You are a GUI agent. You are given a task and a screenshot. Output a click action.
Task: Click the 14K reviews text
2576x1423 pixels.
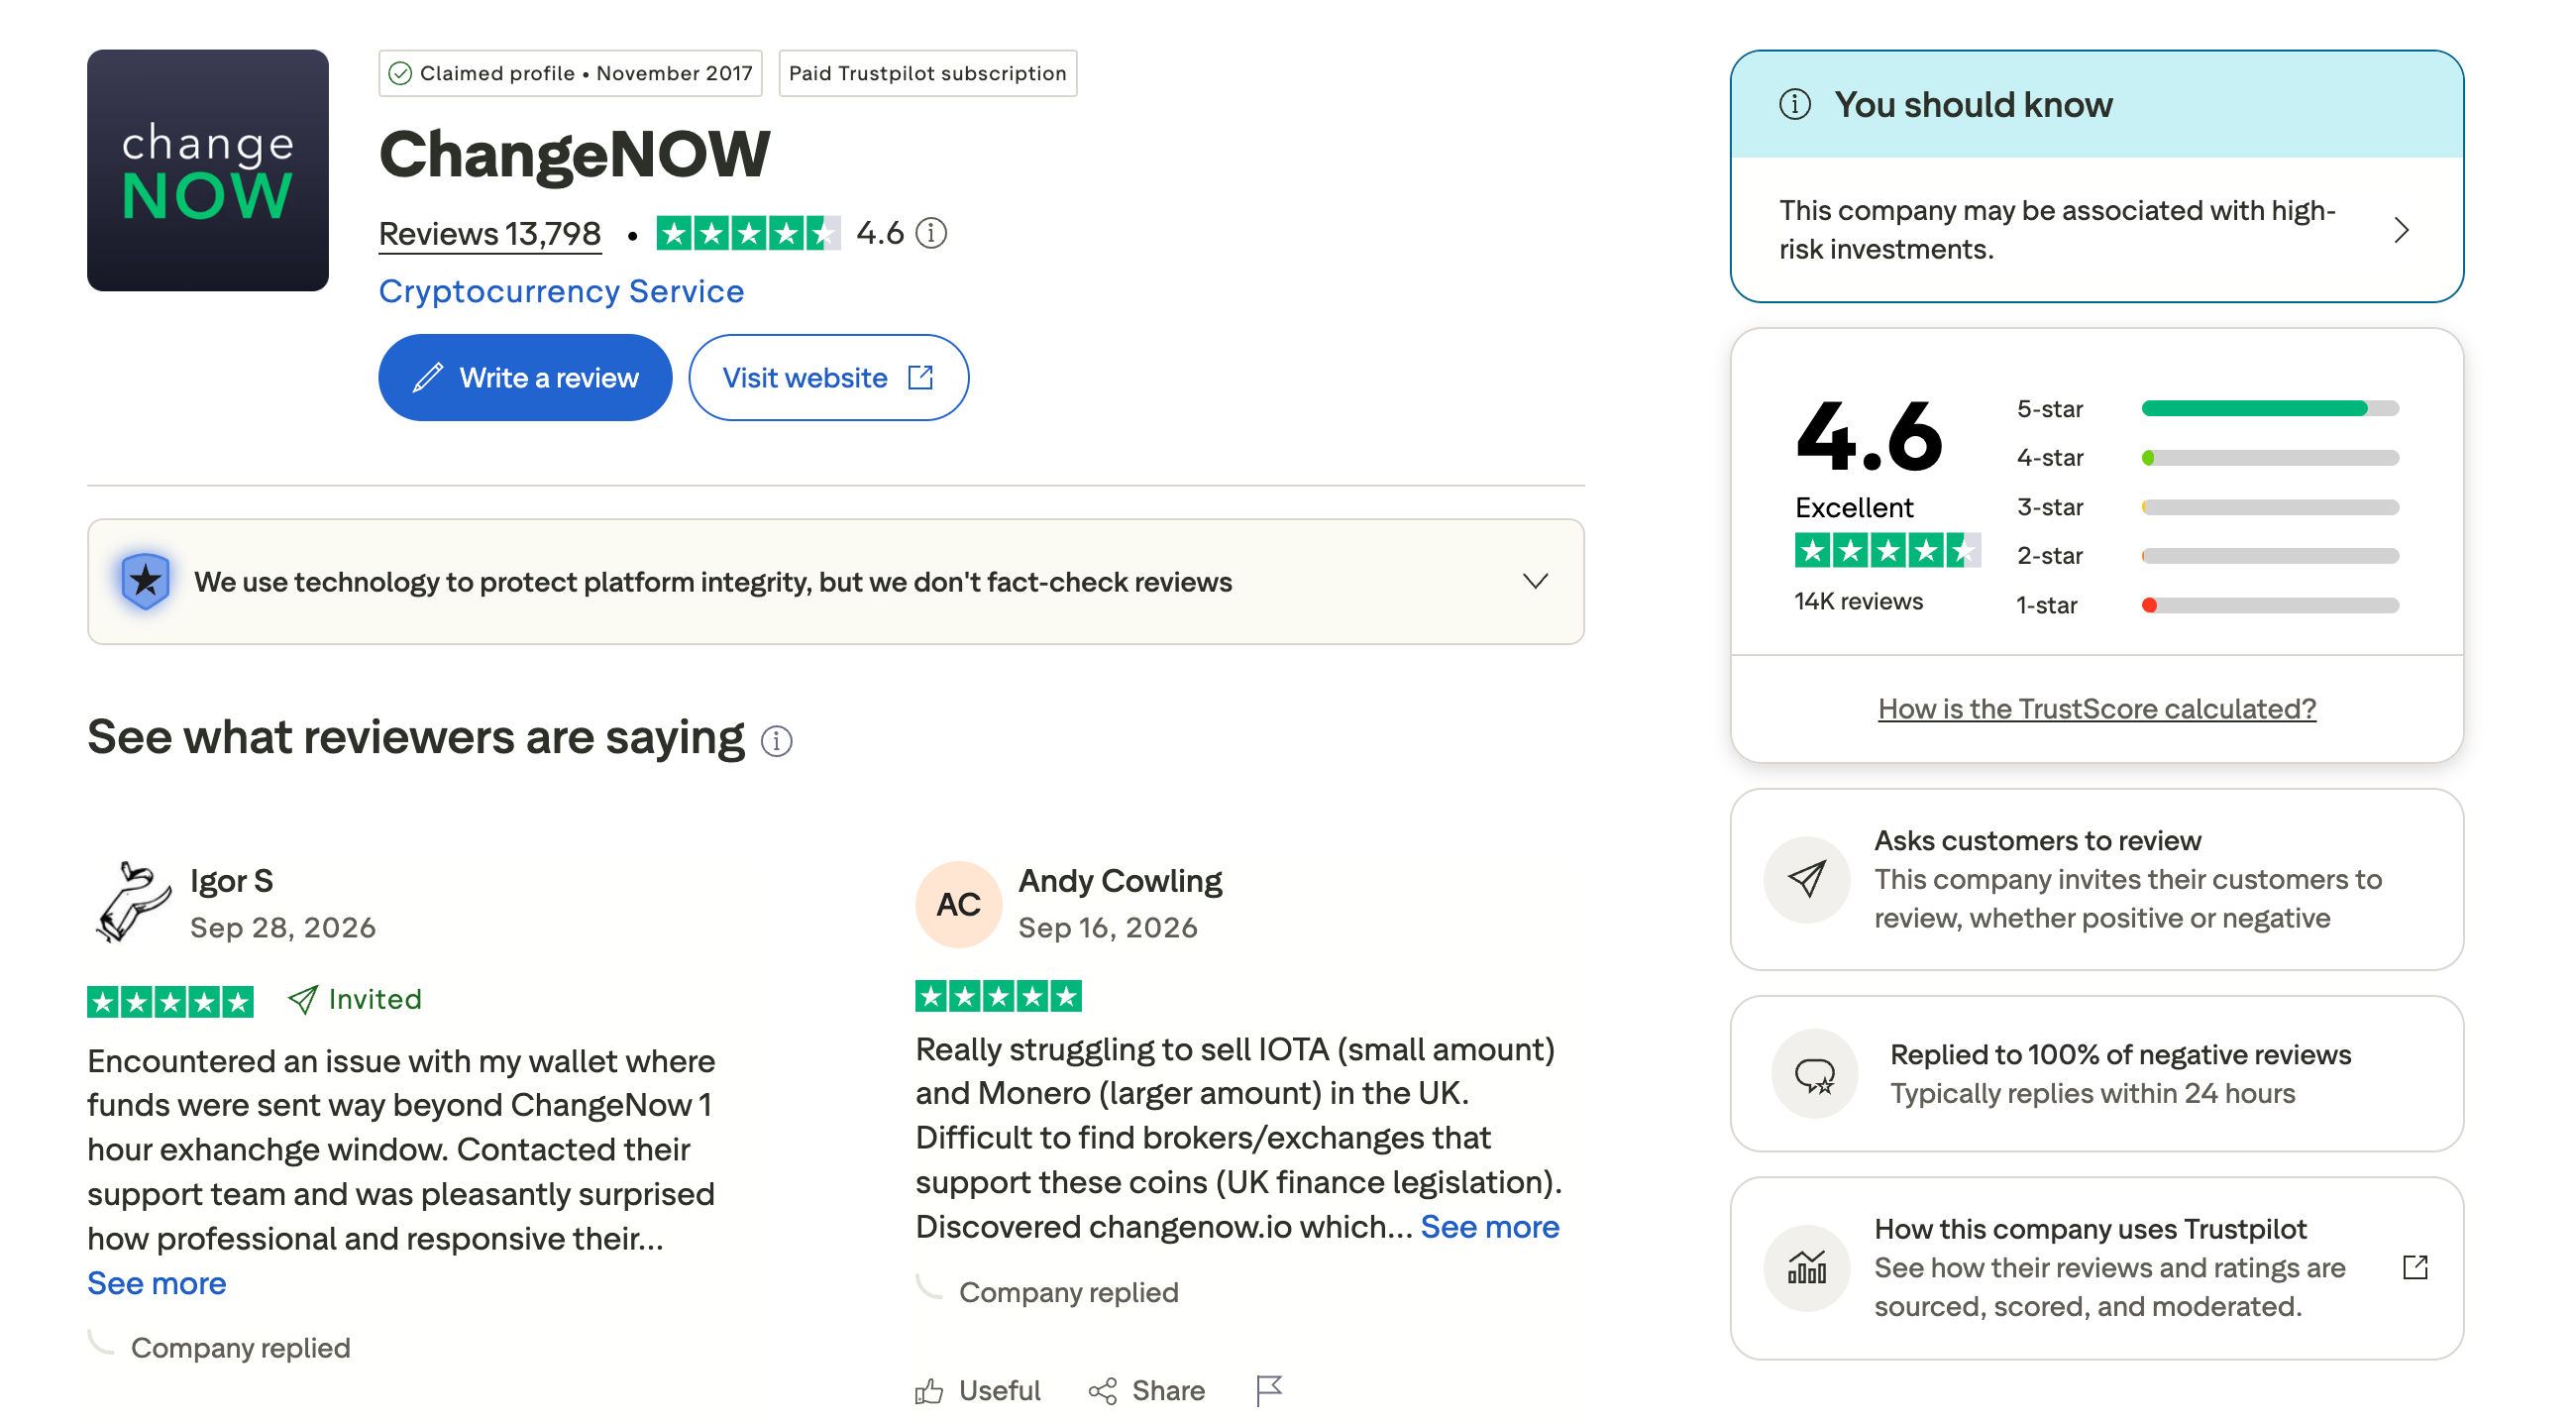point(1858,600)
